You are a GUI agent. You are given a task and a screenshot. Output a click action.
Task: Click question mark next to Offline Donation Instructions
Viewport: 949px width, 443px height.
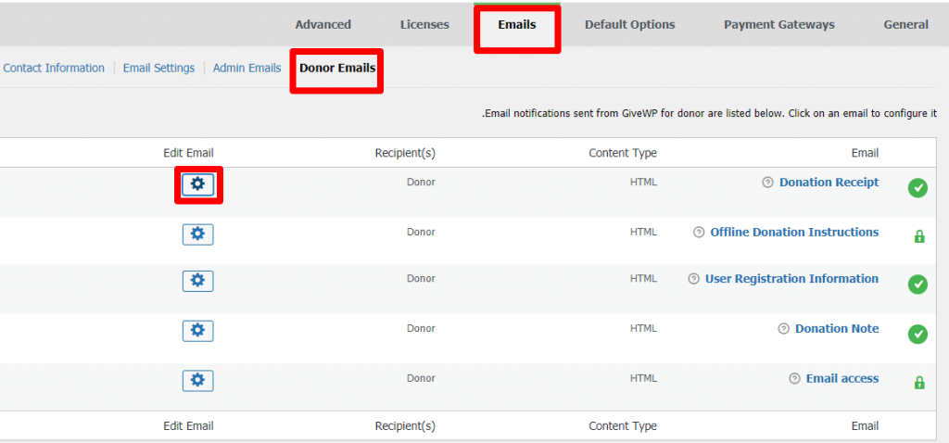pos(699,233)
